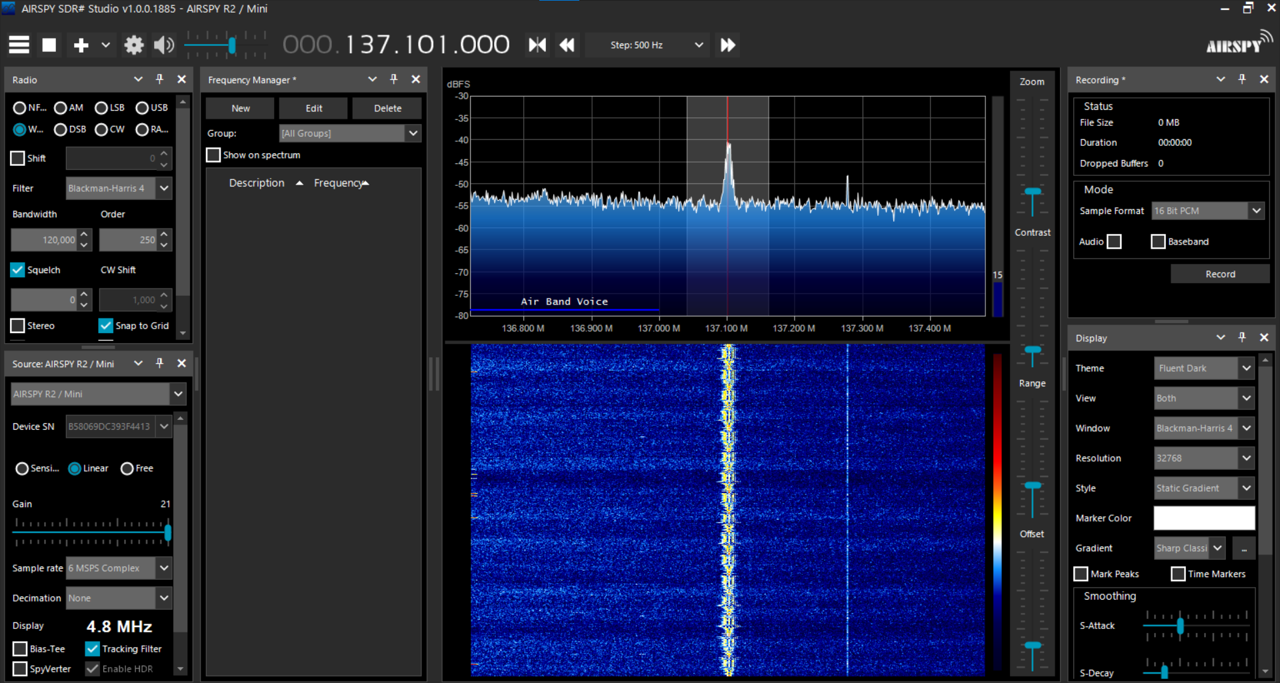Click the plus icon to add panel
The image size is (1280, 683).
click(x=81, y=45)
